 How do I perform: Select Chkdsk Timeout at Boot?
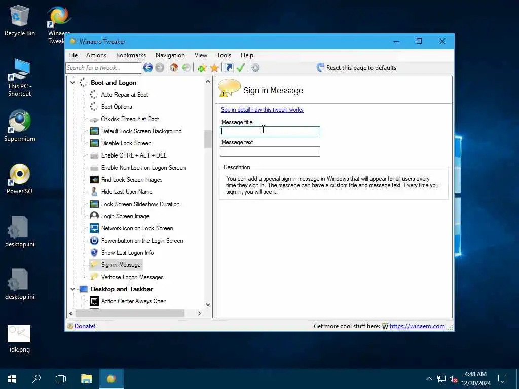[x=130, y=119]
